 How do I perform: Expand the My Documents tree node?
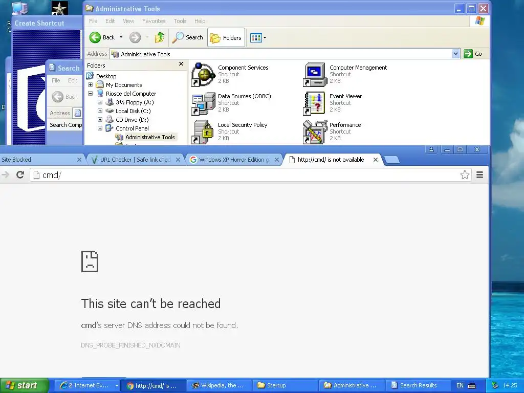tap(90, 85)
